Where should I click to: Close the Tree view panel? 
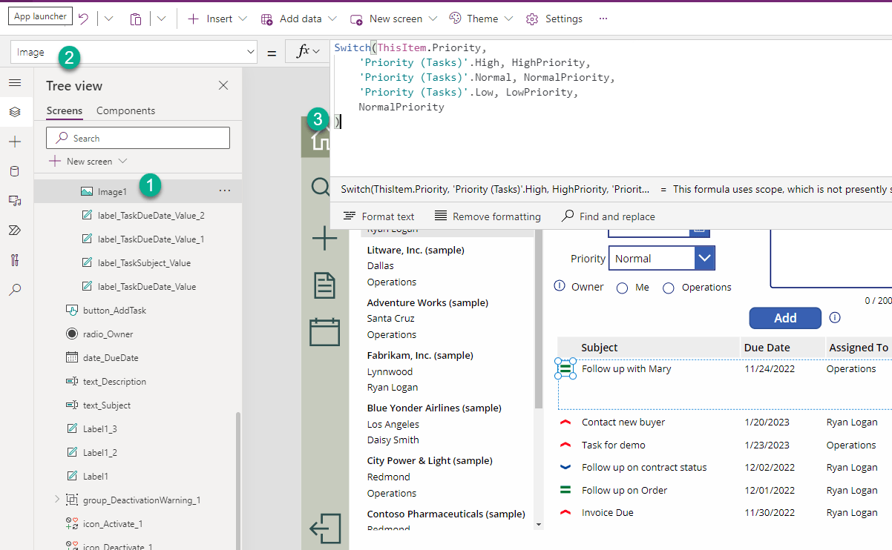pos(223,85)
